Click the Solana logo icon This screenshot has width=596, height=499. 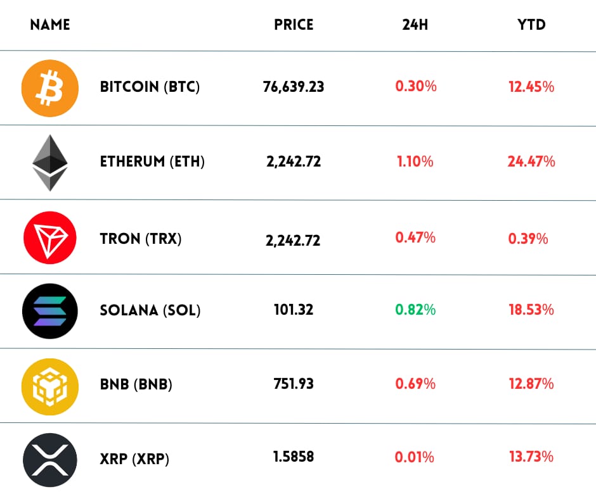tap(50, 311)
